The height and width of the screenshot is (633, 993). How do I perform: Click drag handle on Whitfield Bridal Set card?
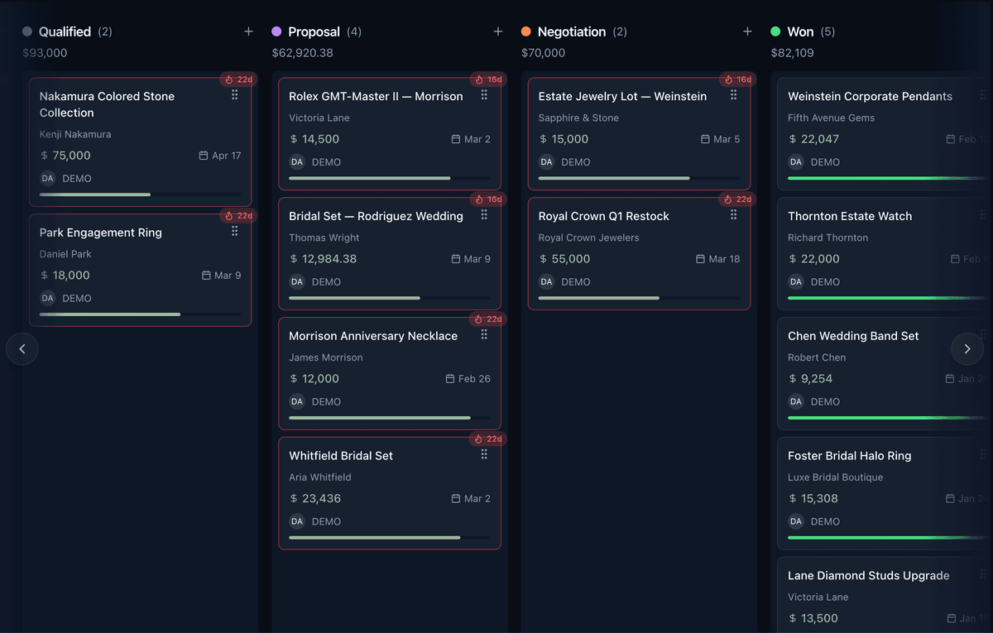coord(484,454)
